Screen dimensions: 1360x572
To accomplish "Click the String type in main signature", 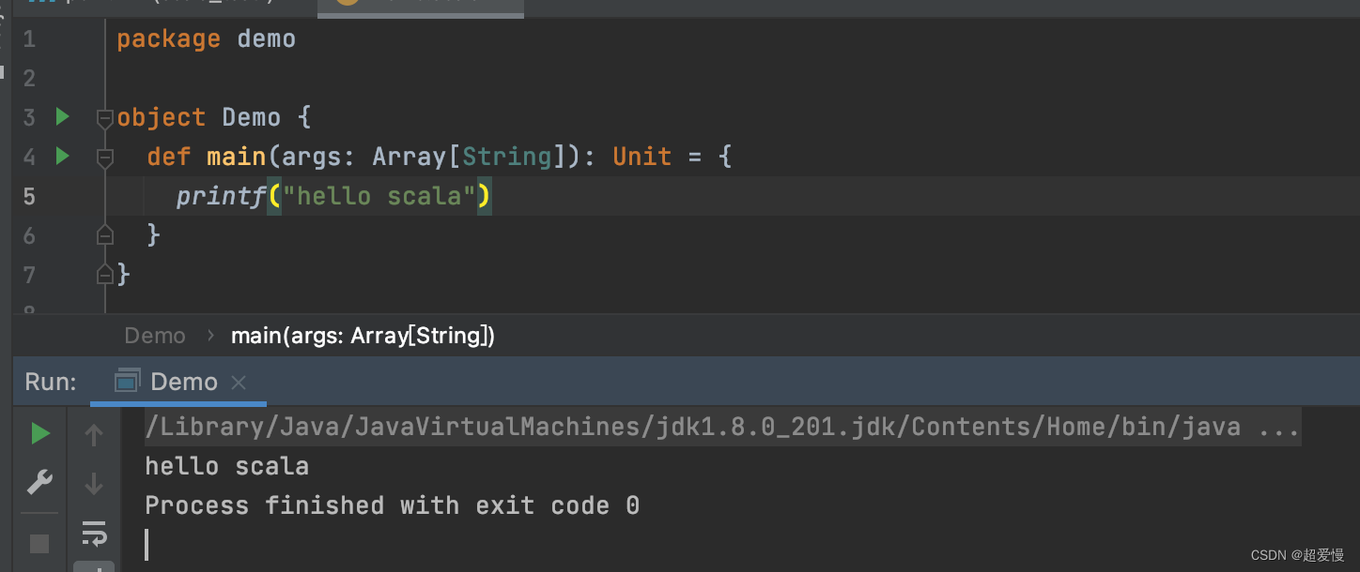I will [x=507, y=157].
